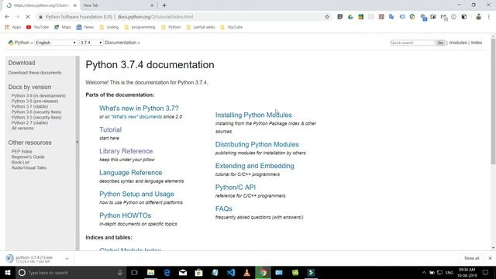
Task: Open Installing Python Modules link
Action: [253, 115]
